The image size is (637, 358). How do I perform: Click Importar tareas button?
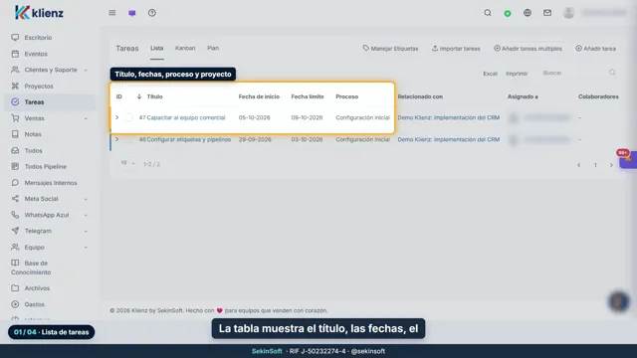[x=456, y=49]
